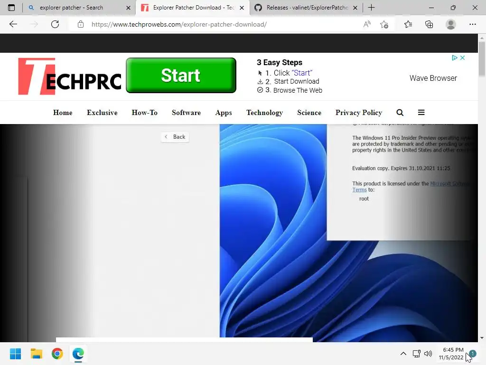Viewport: 486px width, 365px height.
Task: Open Edge Settings and more menu
Action: click(x=472, y=24)
